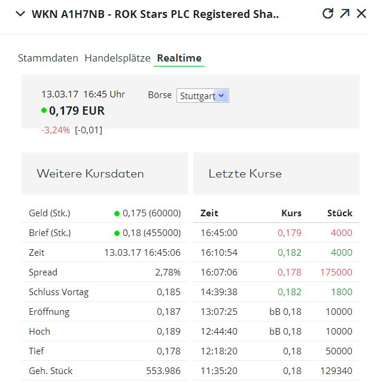Click the 175000 volume entry
Image resolution: width=368 pixels, height=383 pixels.
336,272
